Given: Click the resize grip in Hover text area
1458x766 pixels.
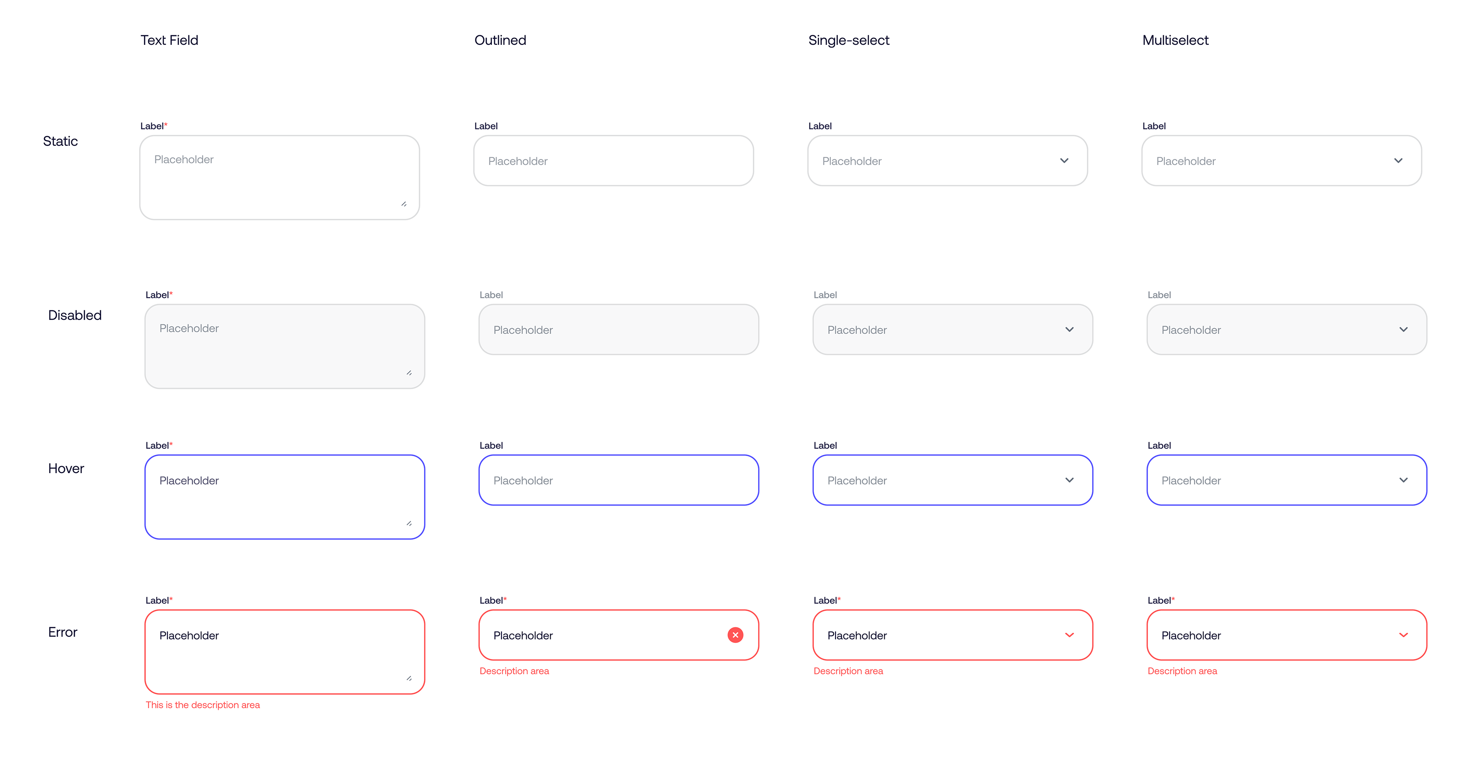Looking at the screenshot, I should (x=408, y=523).
